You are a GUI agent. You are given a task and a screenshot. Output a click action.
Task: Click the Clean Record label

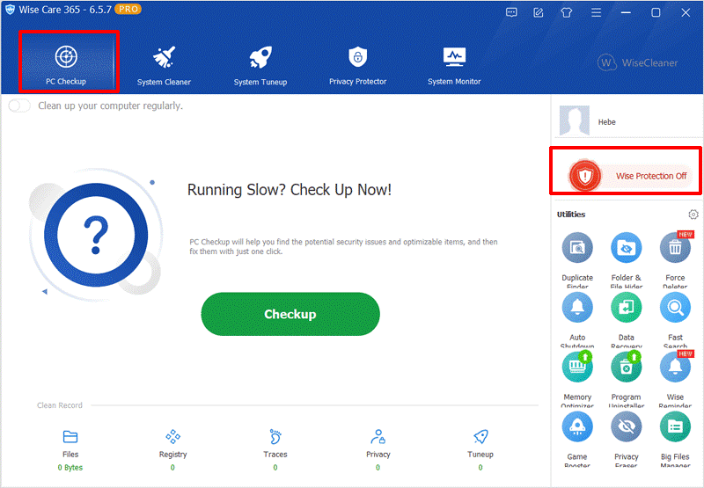pos(60,405)
